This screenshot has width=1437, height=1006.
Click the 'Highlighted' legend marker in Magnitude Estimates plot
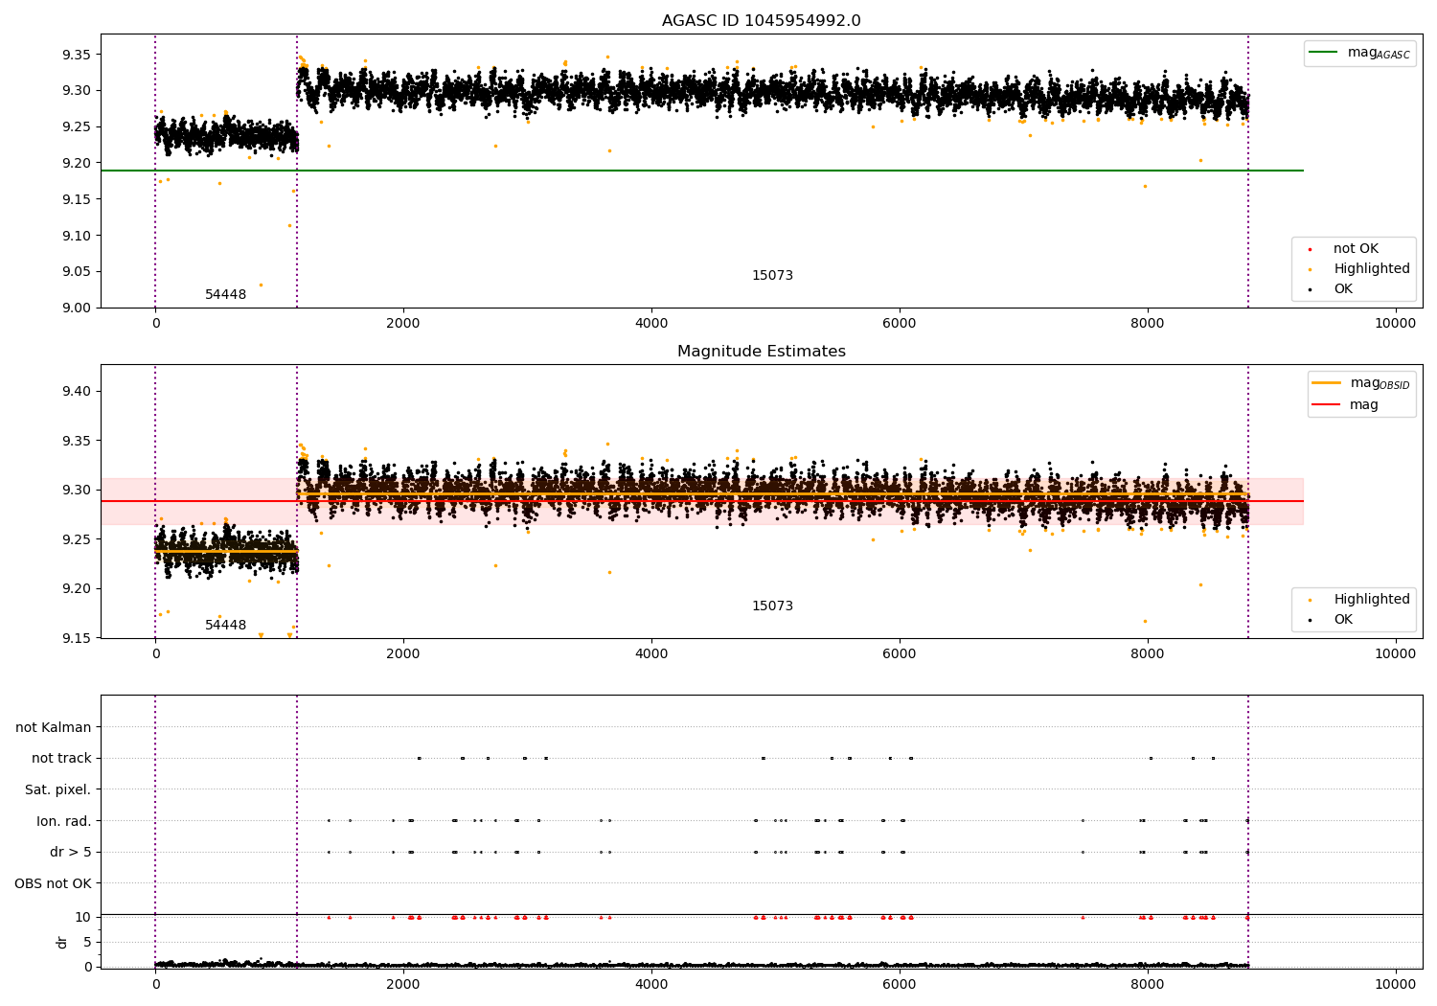click(1310, 600)
